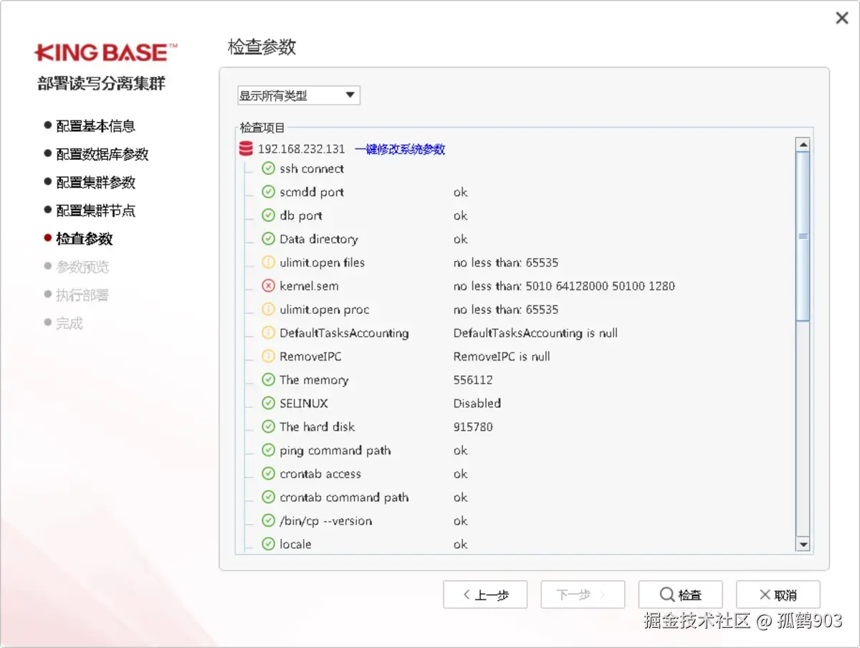860x648 pixels.
Task: Select 完成 step in sidebar
Action: 63,323
